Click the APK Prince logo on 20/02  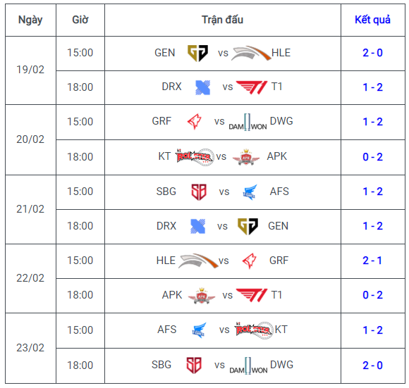(x=246, y=157)
